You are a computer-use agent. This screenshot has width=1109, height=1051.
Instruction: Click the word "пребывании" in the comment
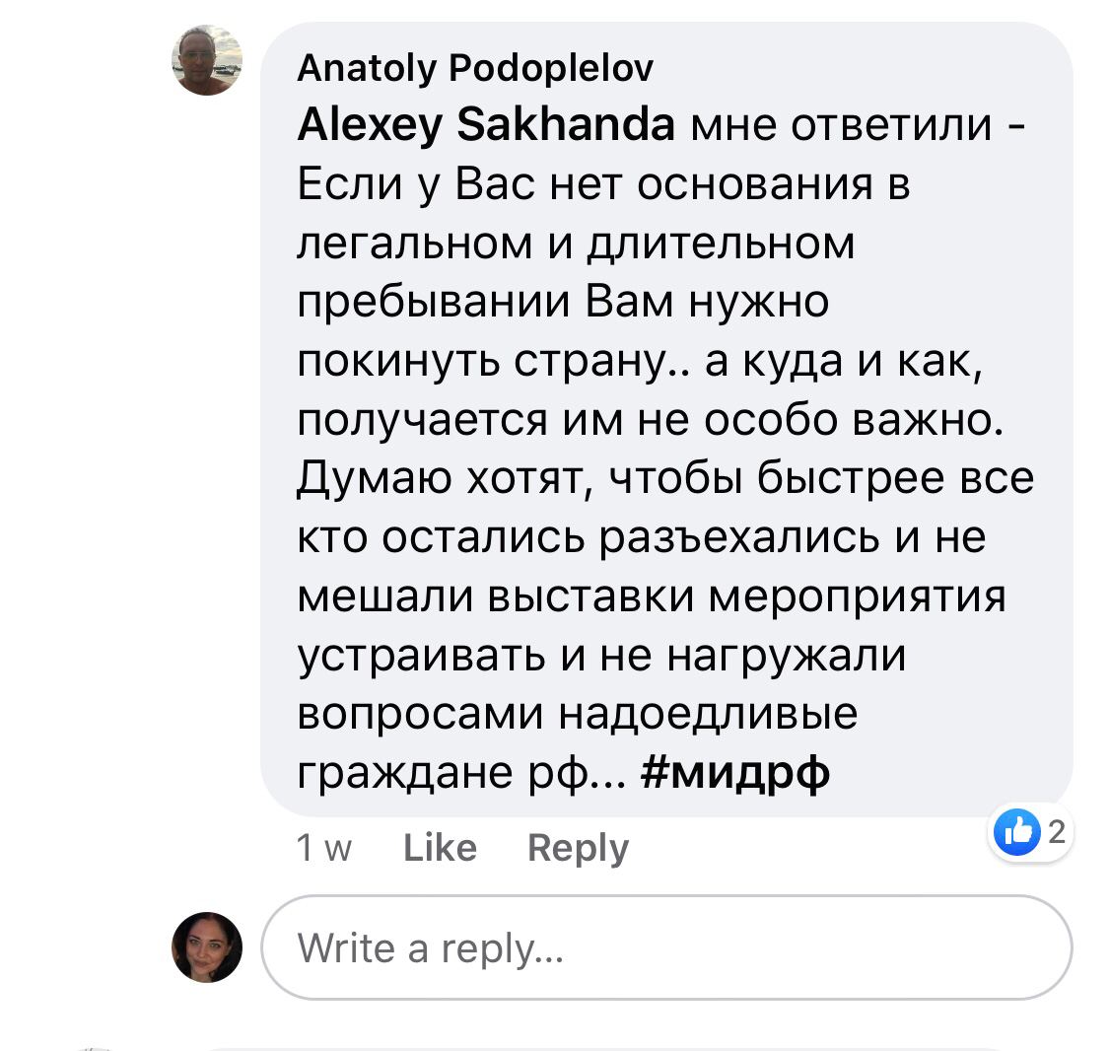tap(435, 302)
